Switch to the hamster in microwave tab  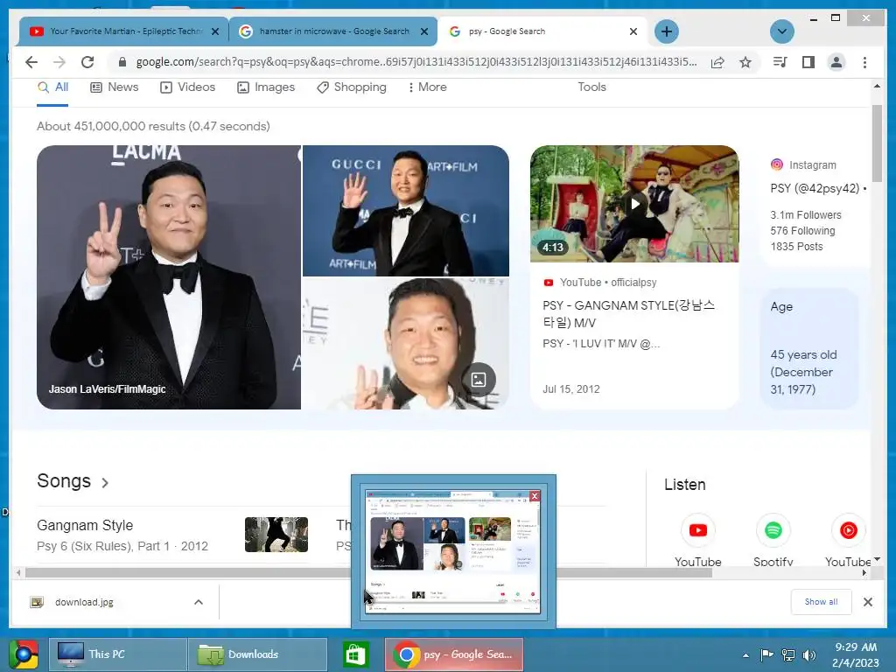[x=333, y=31]
